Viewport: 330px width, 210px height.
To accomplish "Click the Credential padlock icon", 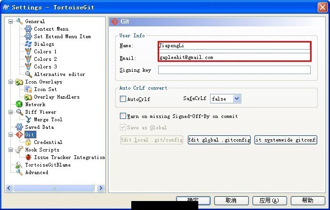I will coord(28,142).
